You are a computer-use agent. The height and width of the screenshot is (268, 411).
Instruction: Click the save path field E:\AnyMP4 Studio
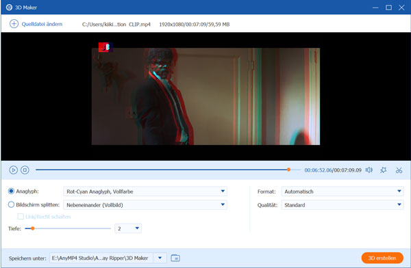(x=101, y=258)
